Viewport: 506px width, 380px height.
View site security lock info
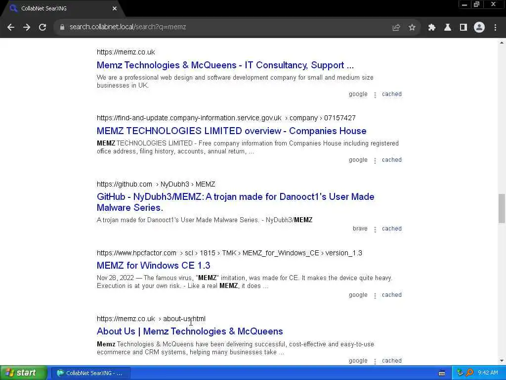click(x=62, y=27)
